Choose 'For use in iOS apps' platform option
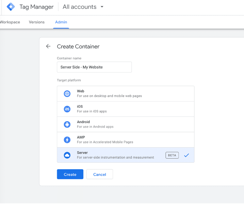The width and height of the screenshot is (244, 204). (92, 111)
